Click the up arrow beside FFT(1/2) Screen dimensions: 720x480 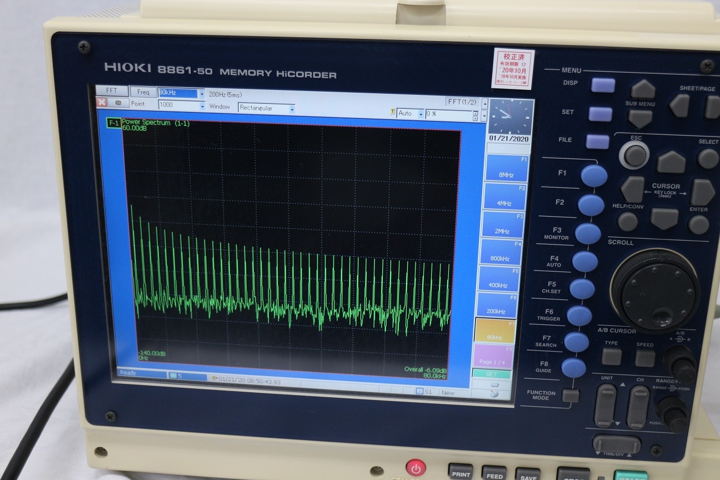click(x=484, y=104)
